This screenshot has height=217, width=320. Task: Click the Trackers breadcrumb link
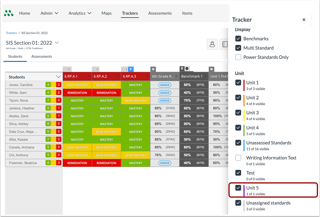click(x=11, y=33)
